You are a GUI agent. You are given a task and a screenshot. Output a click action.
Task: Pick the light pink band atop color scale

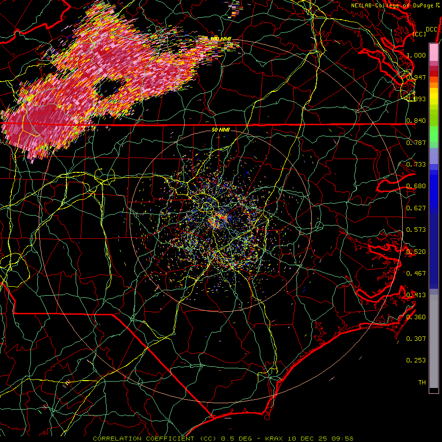coord(434,52)
